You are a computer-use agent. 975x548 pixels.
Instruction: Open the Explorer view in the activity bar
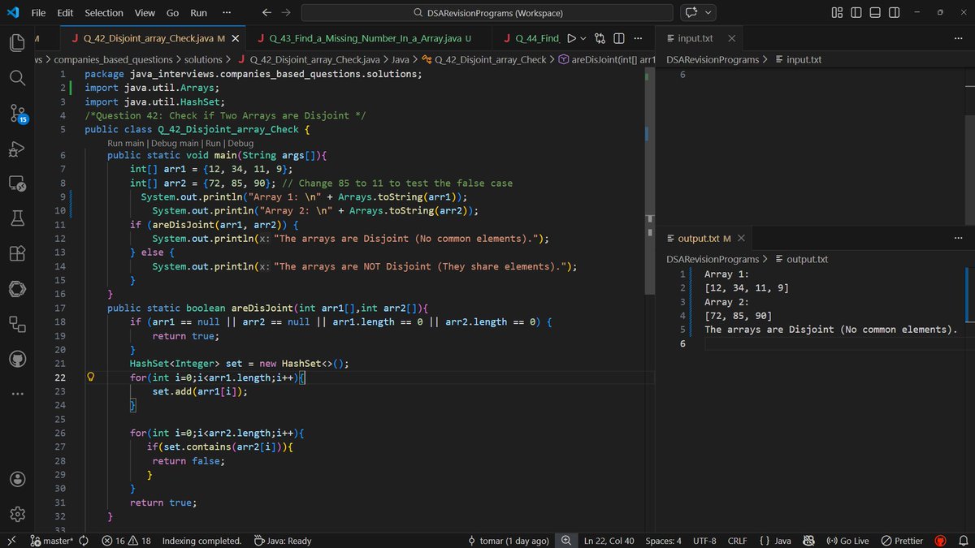(x=18, y=42)
